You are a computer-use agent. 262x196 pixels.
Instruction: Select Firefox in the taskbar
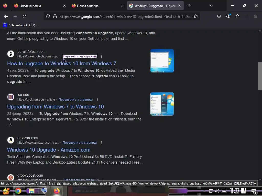[57, 191]
